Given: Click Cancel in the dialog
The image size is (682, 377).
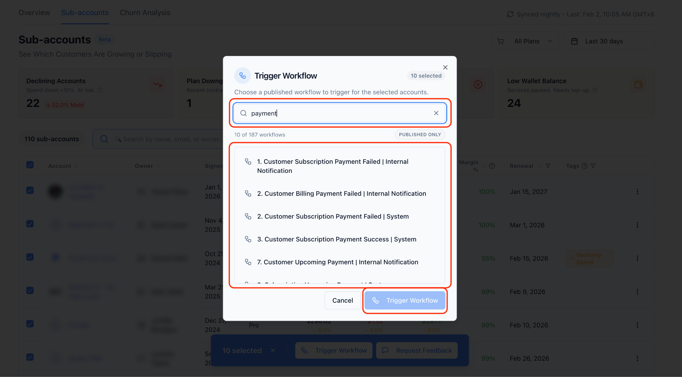Looking at the screenshot, I should point(342,300).
